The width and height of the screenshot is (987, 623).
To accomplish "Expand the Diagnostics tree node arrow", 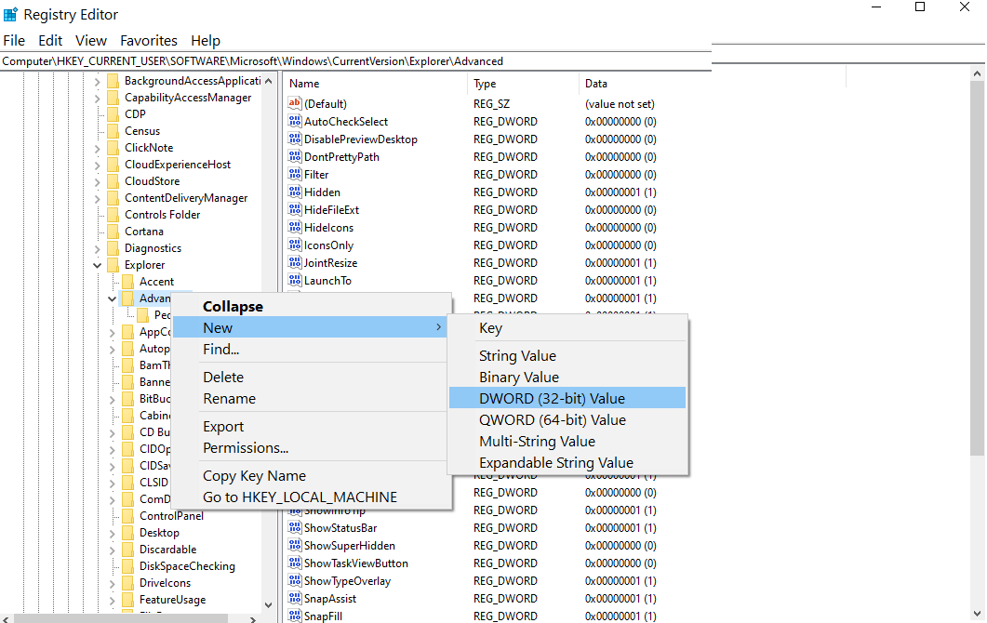I will (x=98, y=248).
